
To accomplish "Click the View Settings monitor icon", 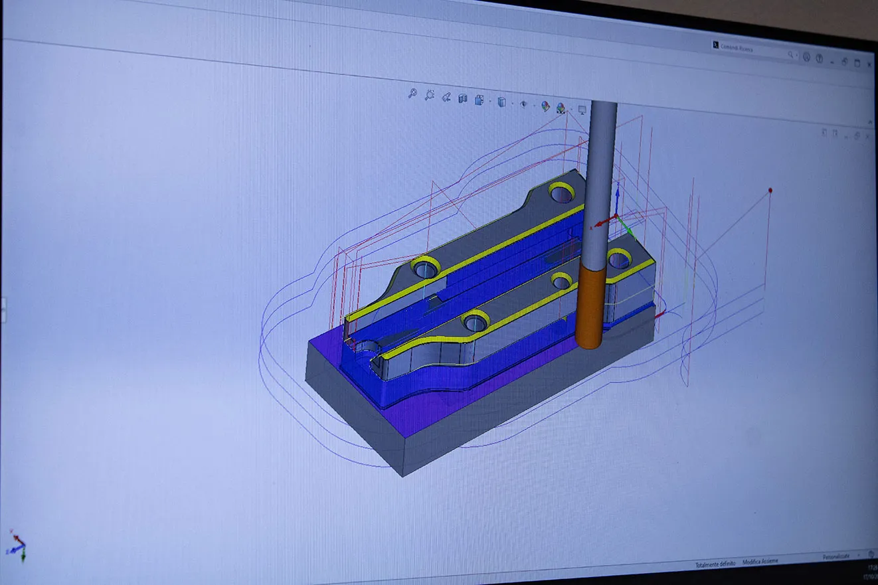I will click(583, 110).
